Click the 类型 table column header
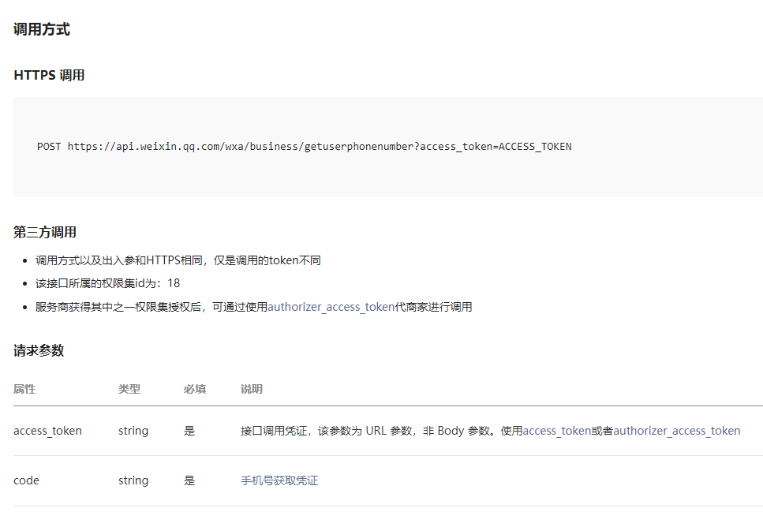 (x=132, y=389)
